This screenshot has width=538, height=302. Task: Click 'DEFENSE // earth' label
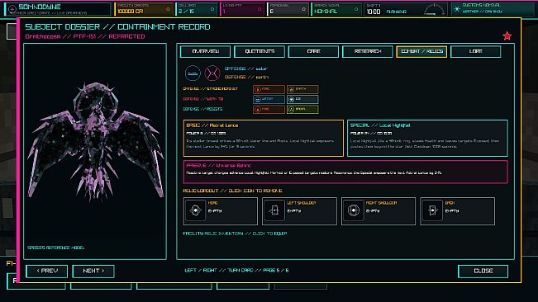[247, 78]
